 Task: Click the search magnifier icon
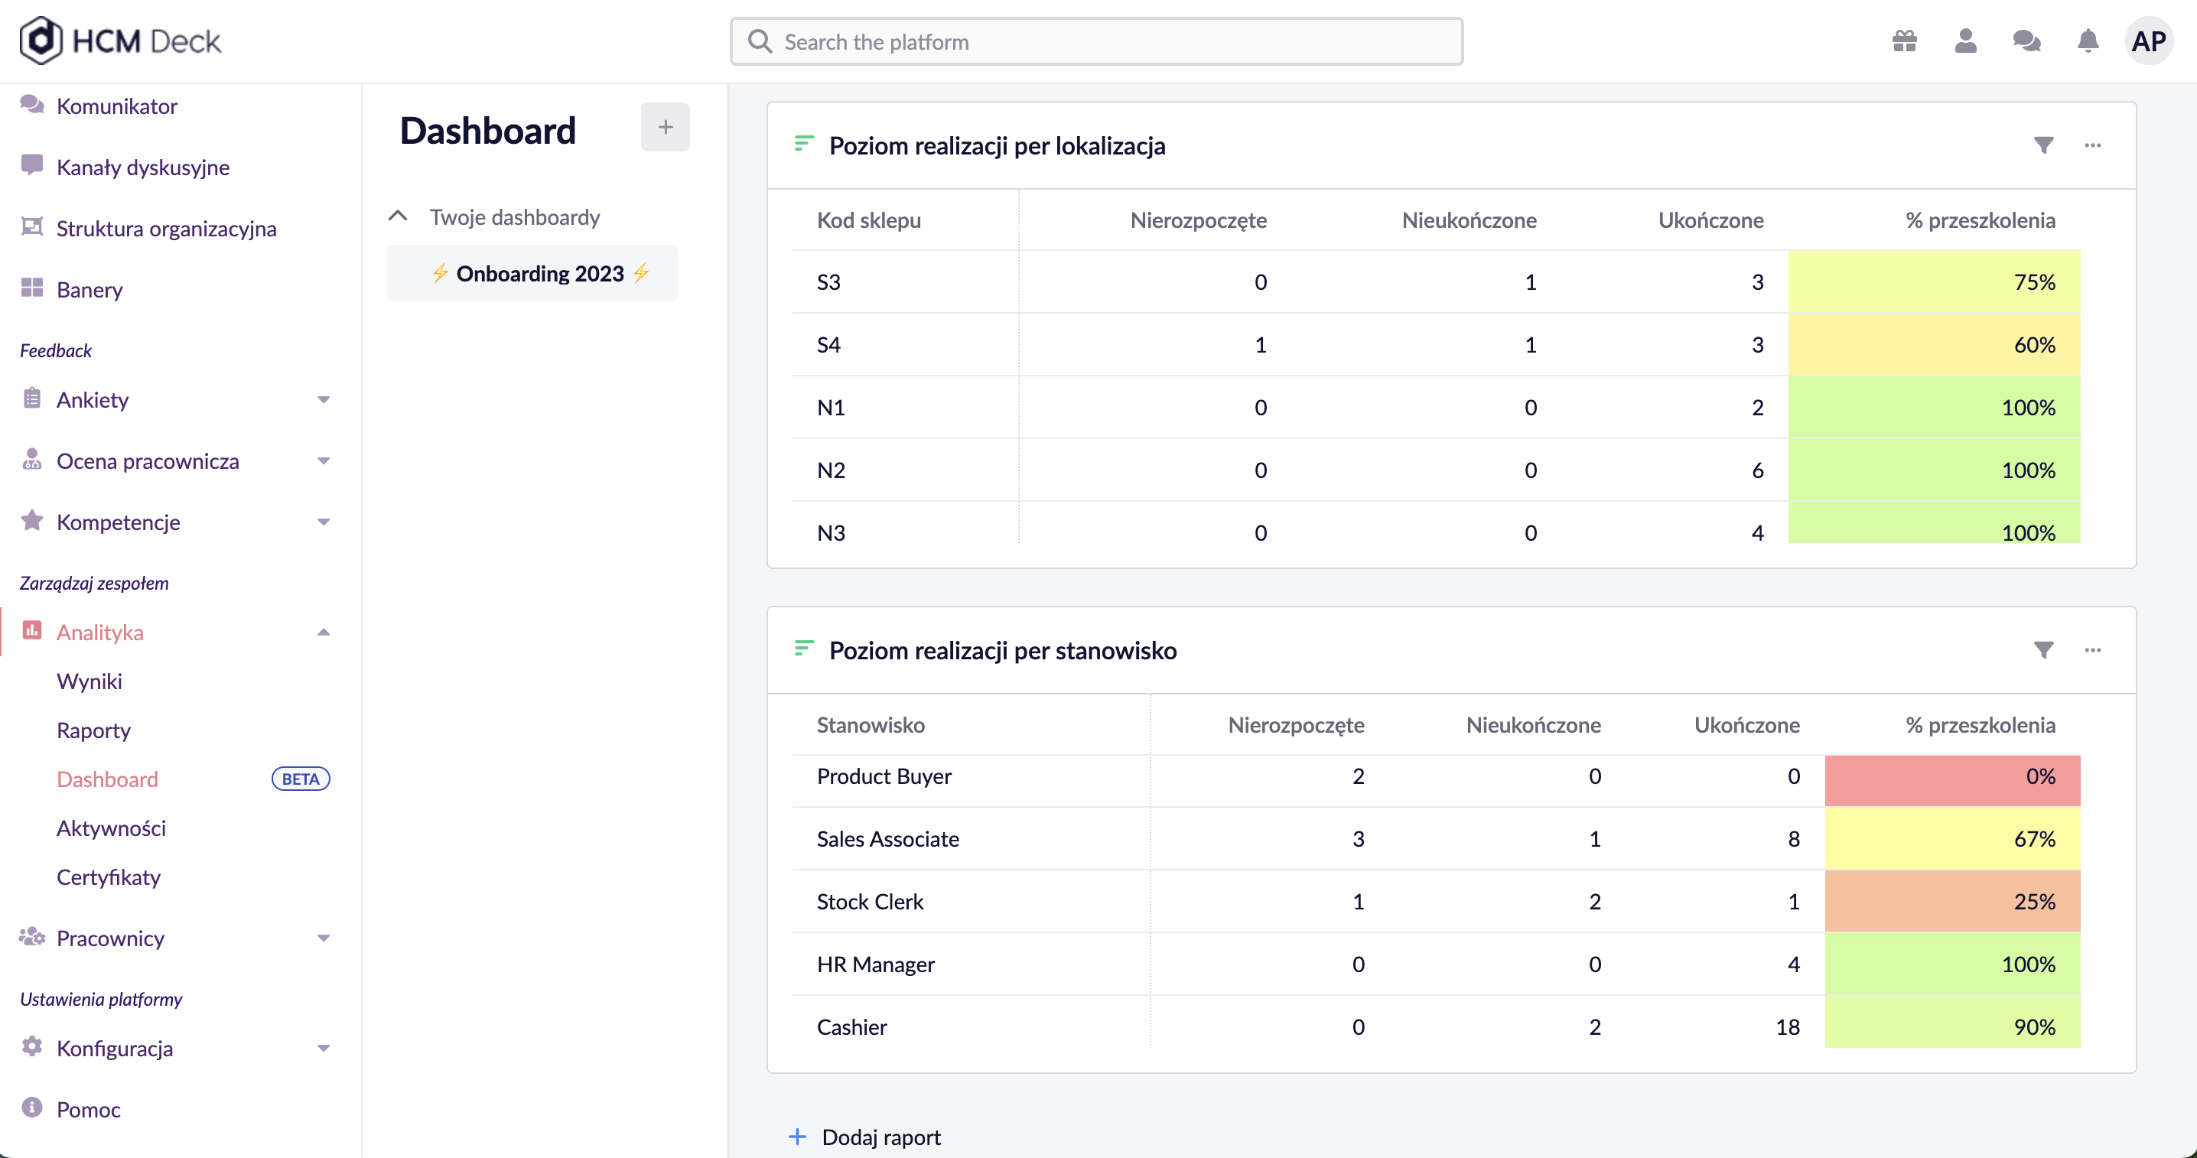coord(760,41)
